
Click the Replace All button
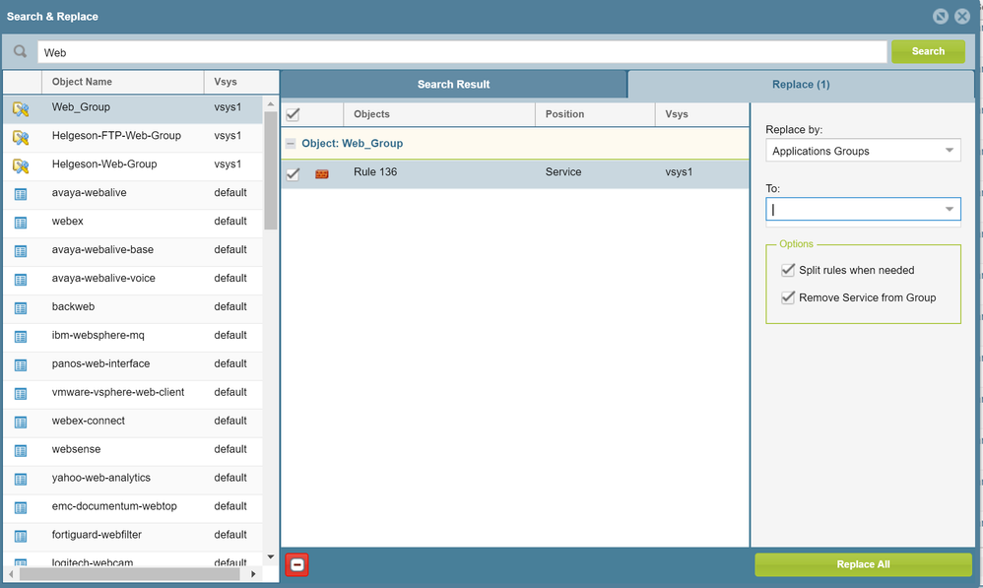(863, 564)
